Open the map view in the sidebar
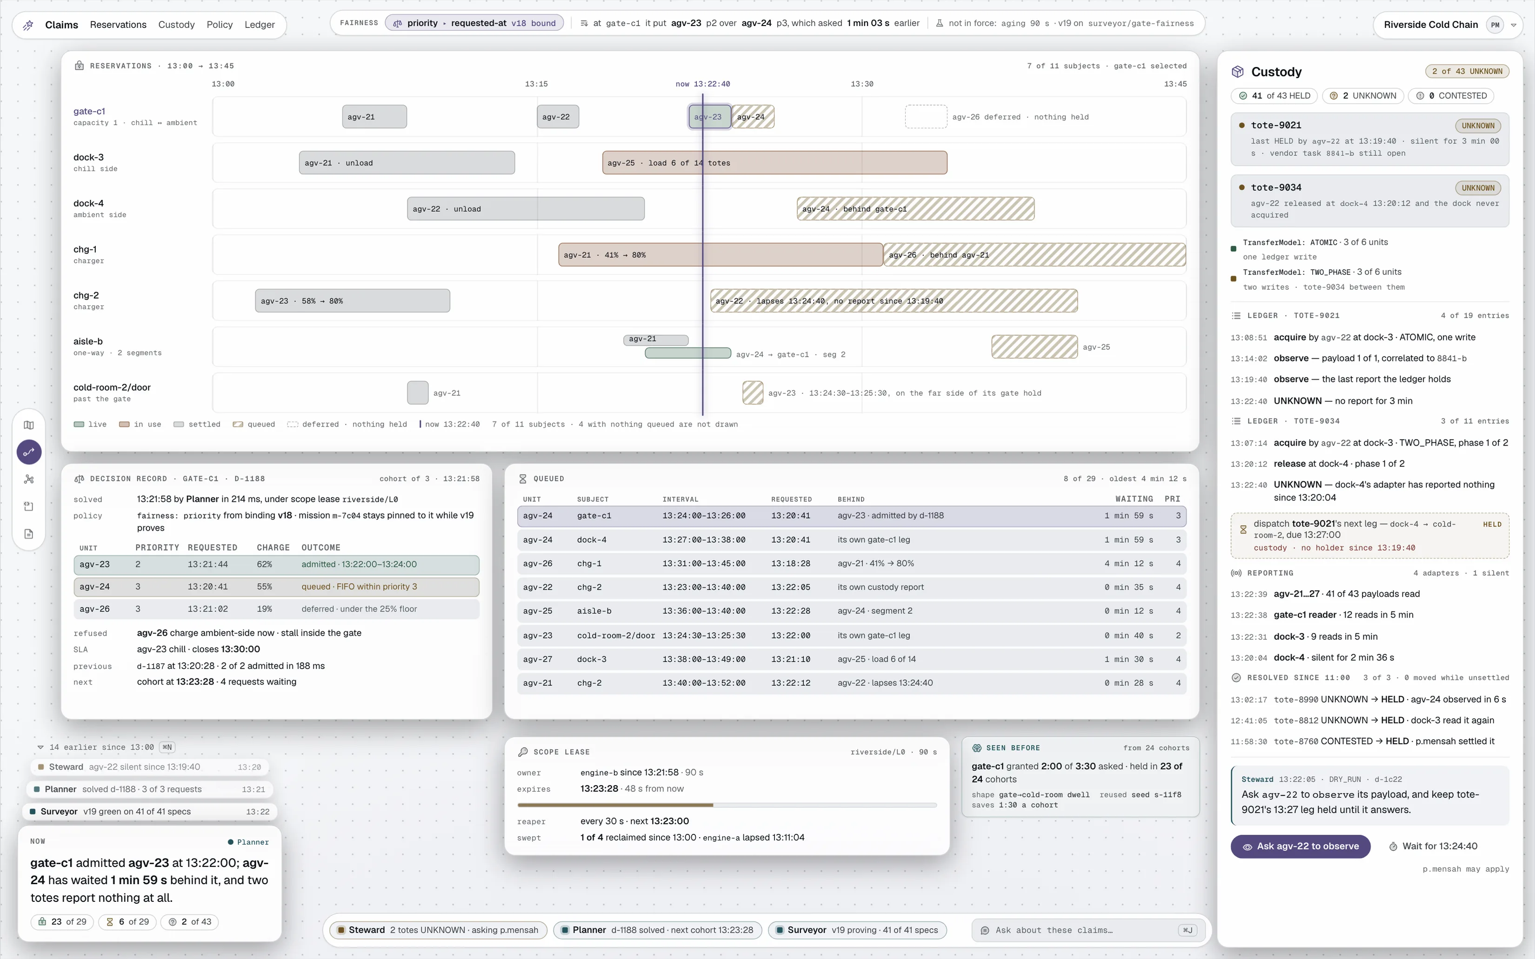The width and height of the screenshot is (1535, 959). pyautogui.click(x=28, y=425)
